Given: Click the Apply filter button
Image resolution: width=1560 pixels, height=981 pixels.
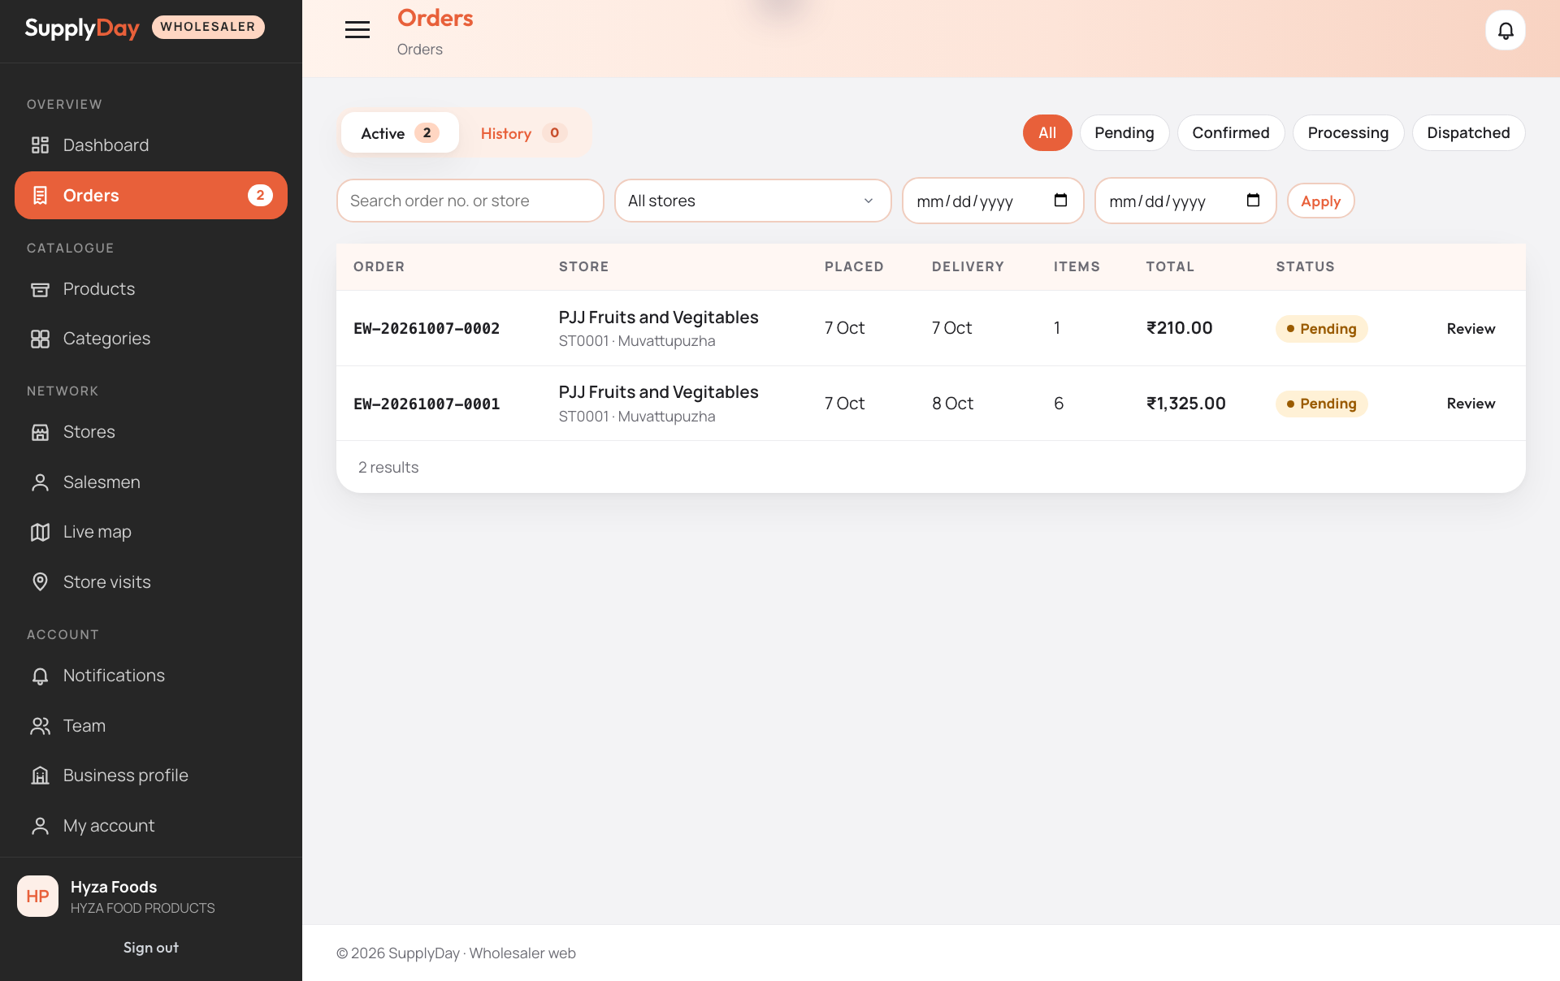Looking at the screenshot, I should pos(1320,201).
